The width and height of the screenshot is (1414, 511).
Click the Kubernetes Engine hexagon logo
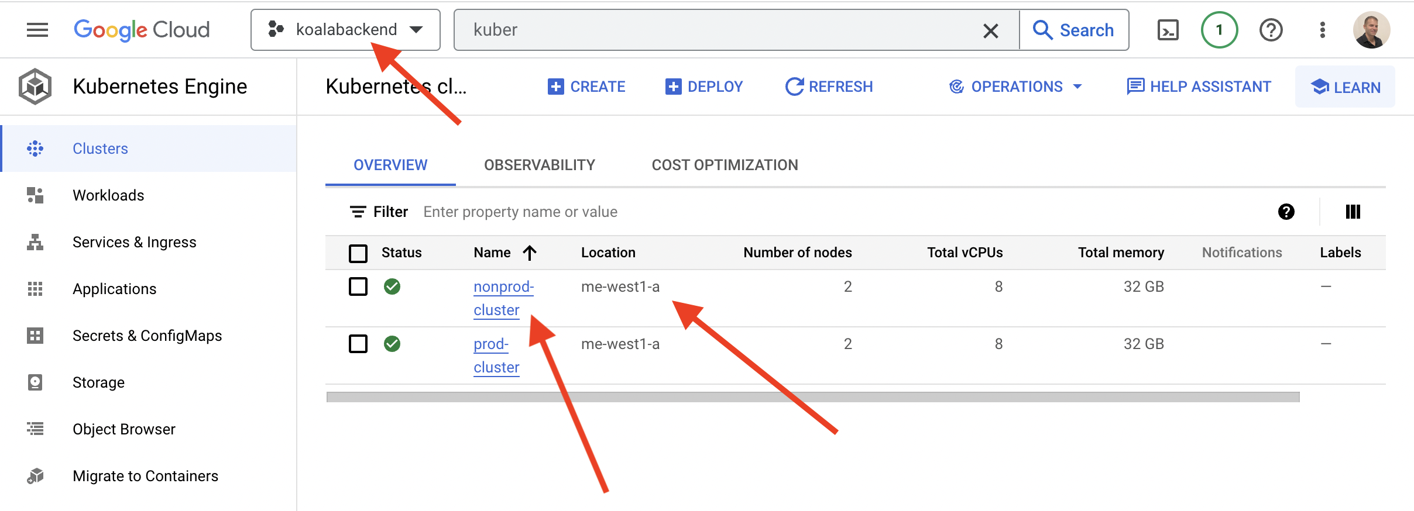[35, 87]
